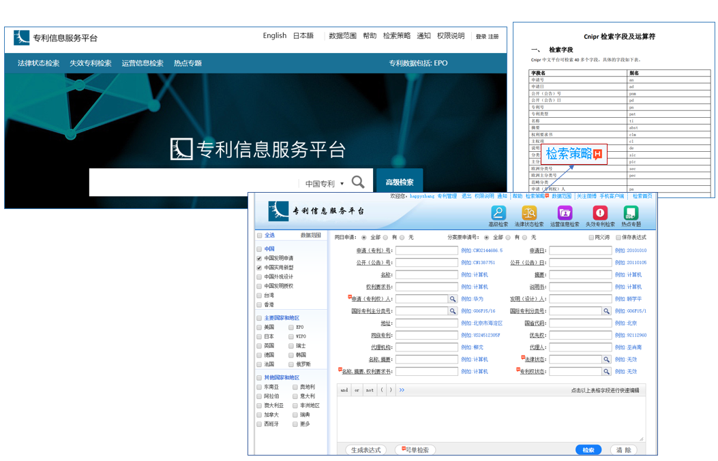This screenshot has height=461, width=718.
Task: Open 数据范围 in homepage top menu
Action: [x=342, y=35]
